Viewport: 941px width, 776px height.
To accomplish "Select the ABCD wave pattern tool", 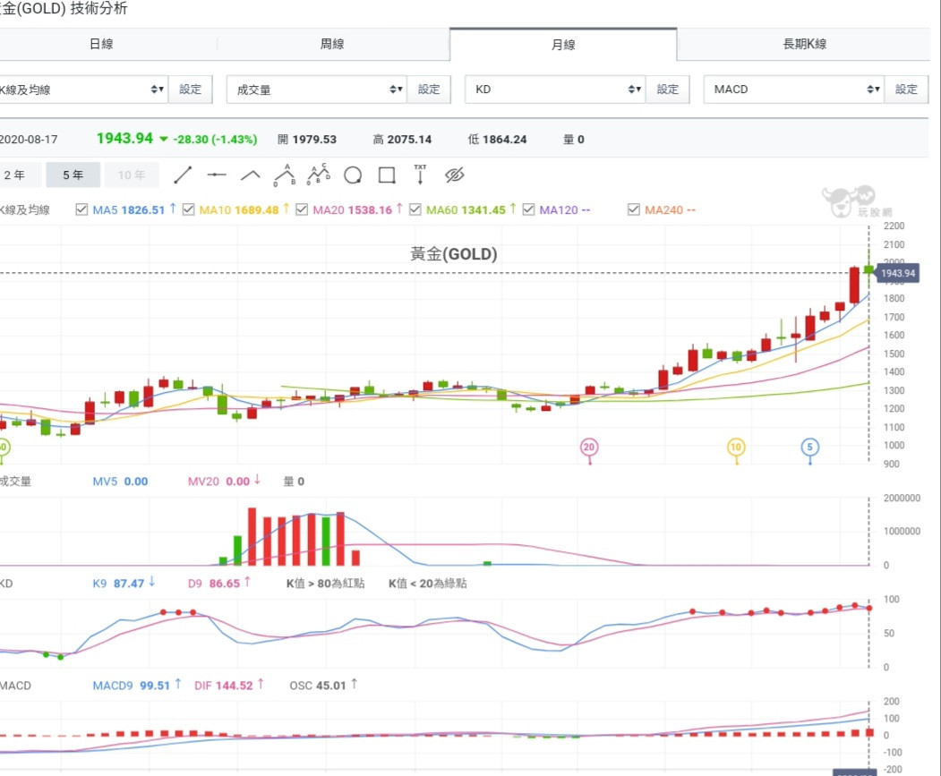I will click(319, 175).
